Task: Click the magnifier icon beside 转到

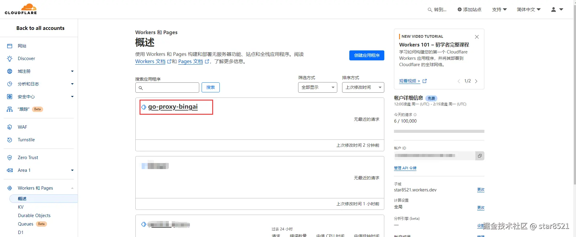Action: tap(430, 10)
